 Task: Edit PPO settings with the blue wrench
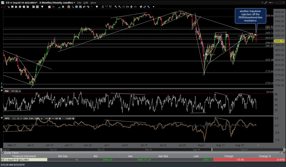tap(41, 119)
